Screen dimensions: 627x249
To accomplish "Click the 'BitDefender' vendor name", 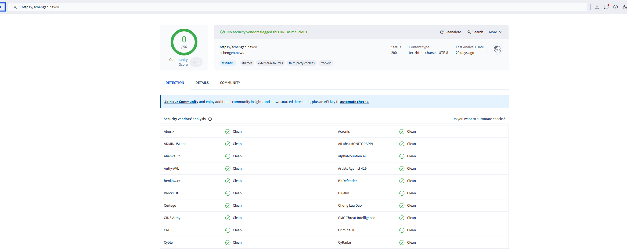I will 347,181.
